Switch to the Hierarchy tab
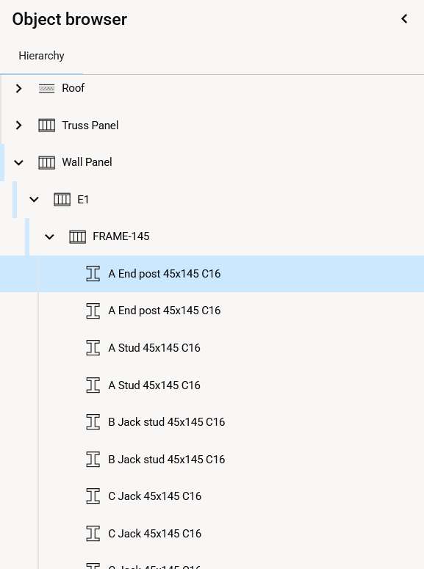Image resolution: width=424 pixels, height=569 pixels. (x=41, y=56)
